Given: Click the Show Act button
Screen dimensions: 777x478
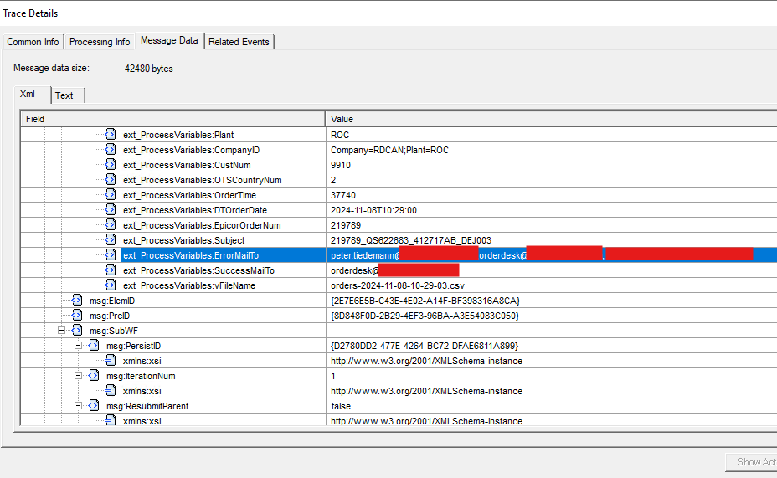Looking at the screenshot, I should 751,461.
